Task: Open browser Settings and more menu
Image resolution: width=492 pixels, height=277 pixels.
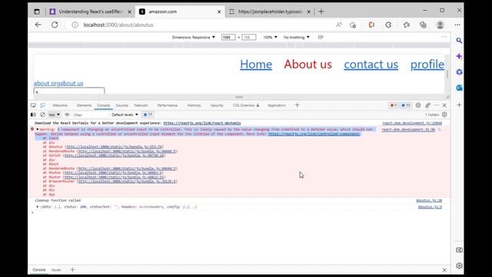Action: (457, 25)
